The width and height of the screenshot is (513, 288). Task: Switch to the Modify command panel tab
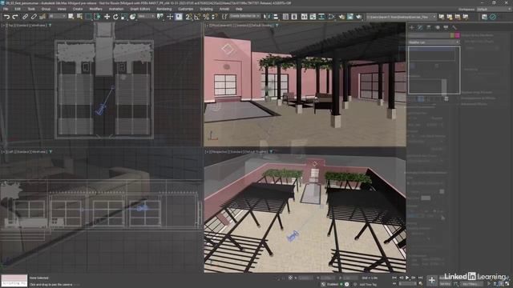(x=420, y=27)
